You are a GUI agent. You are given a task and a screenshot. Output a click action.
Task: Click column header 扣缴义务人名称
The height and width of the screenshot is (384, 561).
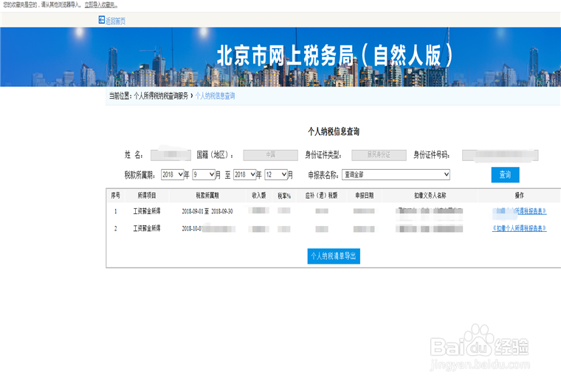[430, 196]
